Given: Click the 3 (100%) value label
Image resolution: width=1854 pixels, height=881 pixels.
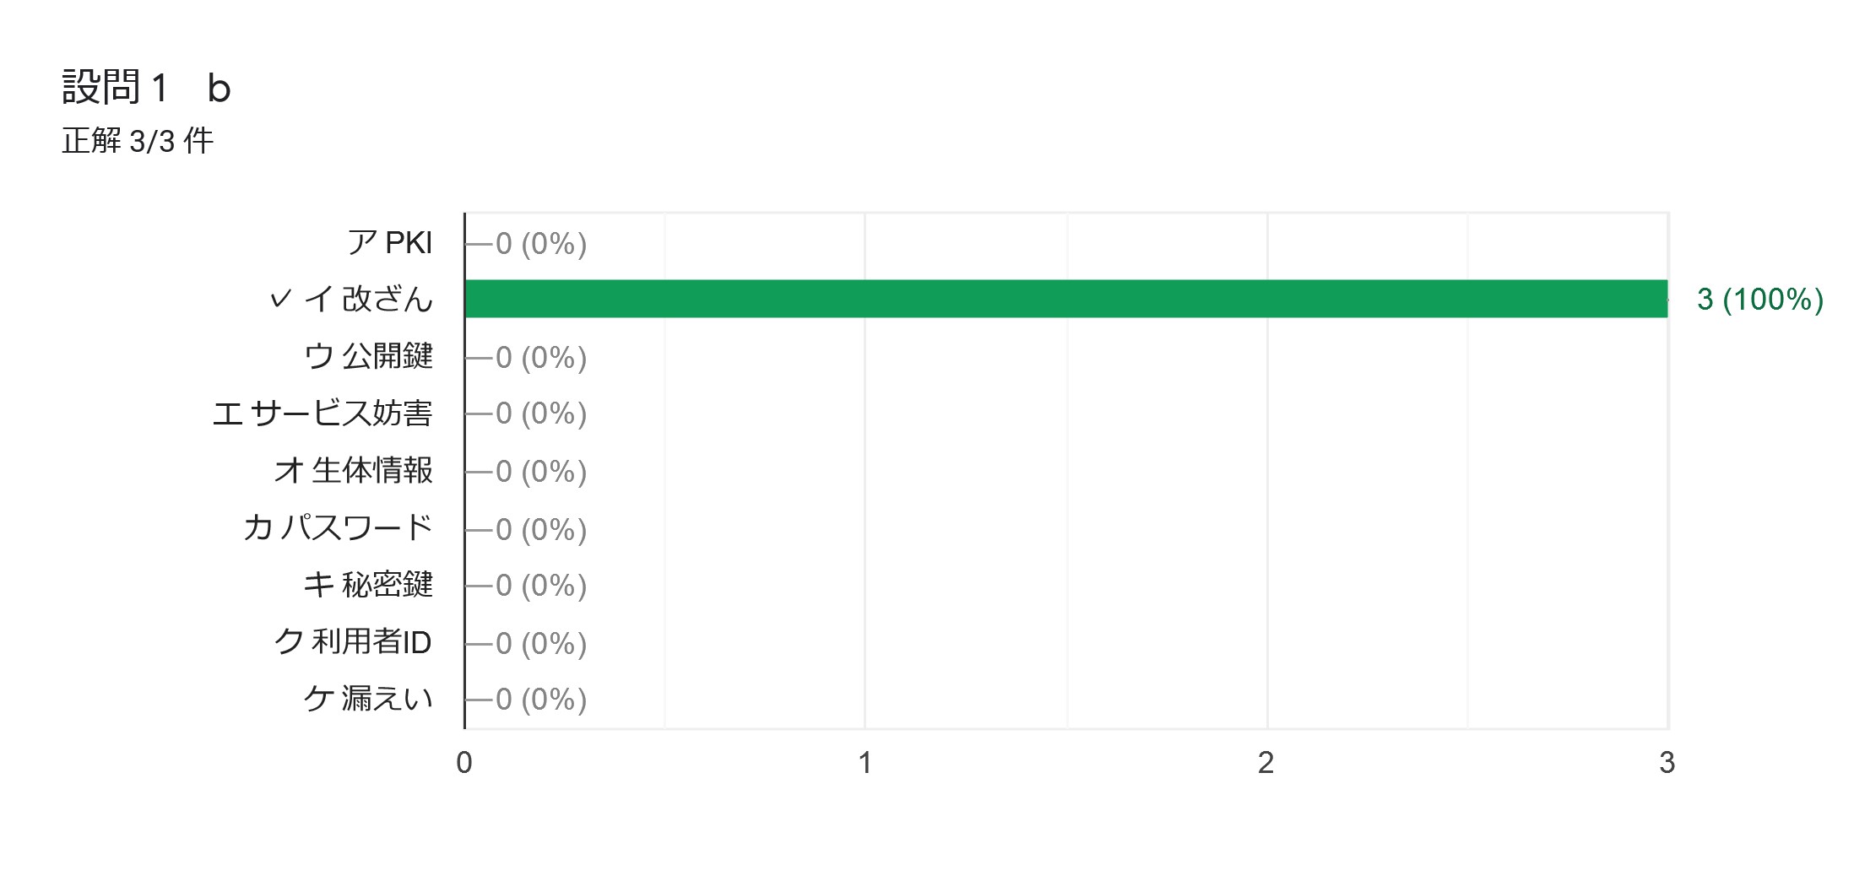Looking at the screenshot, I should pos(1760,300).
